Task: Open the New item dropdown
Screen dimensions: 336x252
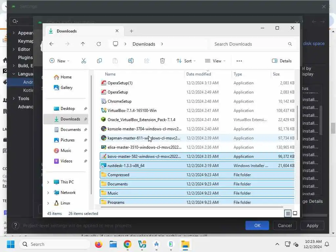Action: click(59, 61)
